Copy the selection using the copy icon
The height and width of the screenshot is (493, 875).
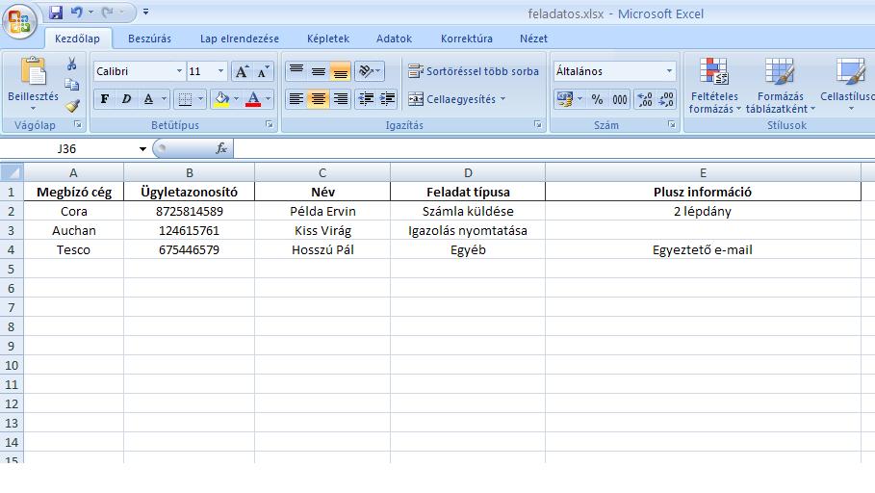click(72, 85)
